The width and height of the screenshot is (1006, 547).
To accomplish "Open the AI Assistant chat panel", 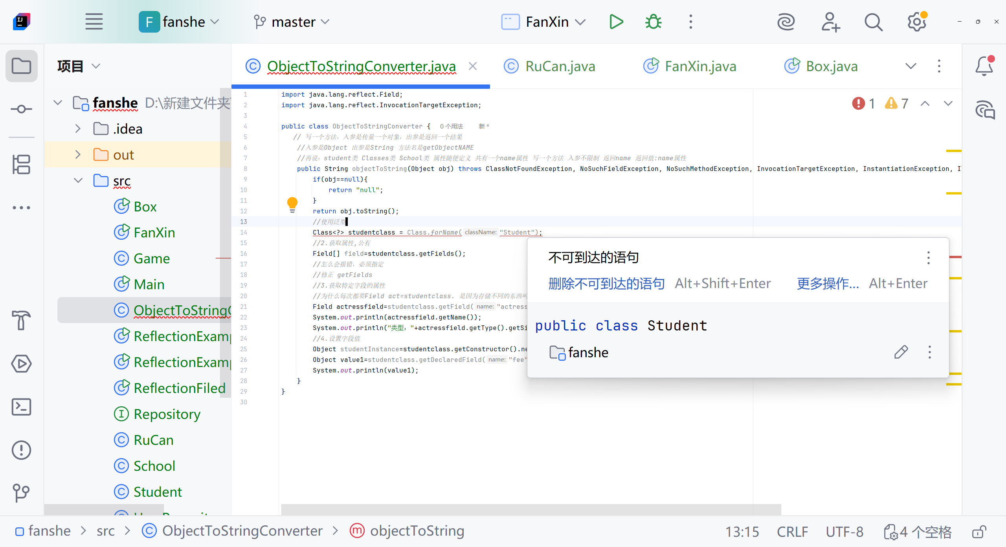I will click(985, 110).
